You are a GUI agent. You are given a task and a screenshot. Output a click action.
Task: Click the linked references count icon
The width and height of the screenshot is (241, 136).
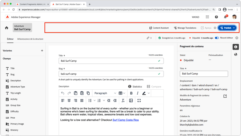(149, 38)
